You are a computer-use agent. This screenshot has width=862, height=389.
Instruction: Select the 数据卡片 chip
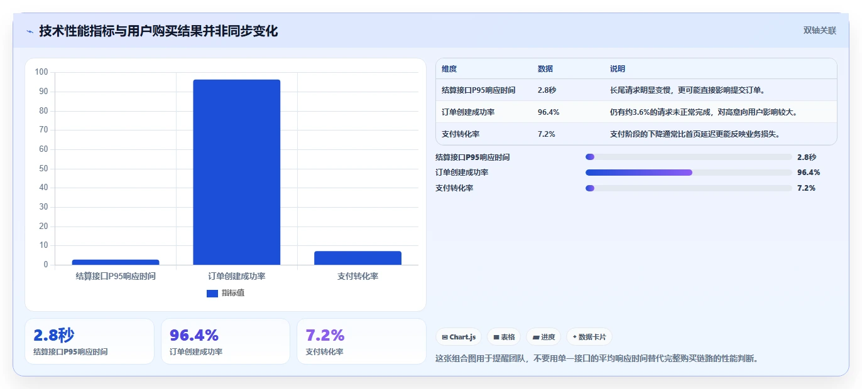tap(589, 337)
